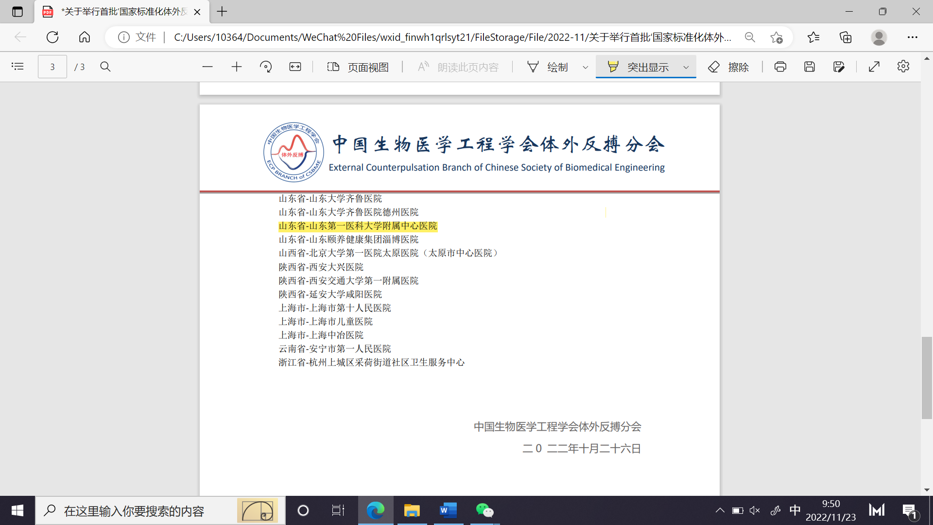Open Cortana from the taskbar

pos(303,510)
